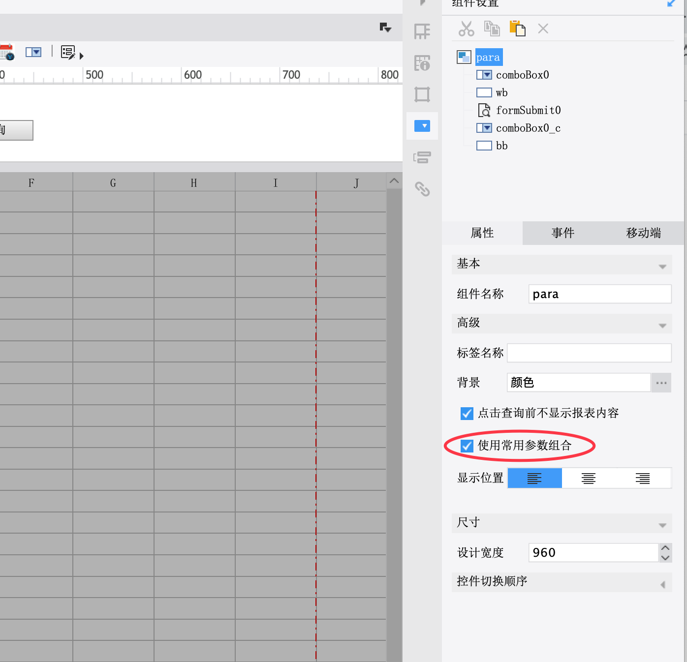Switch to the 移动端 tab

coord(644,233)
